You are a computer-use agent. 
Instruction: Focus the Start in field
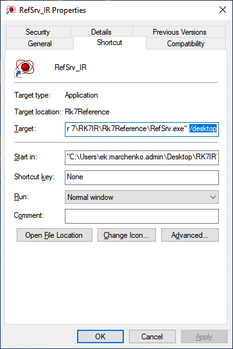[142, 157]
